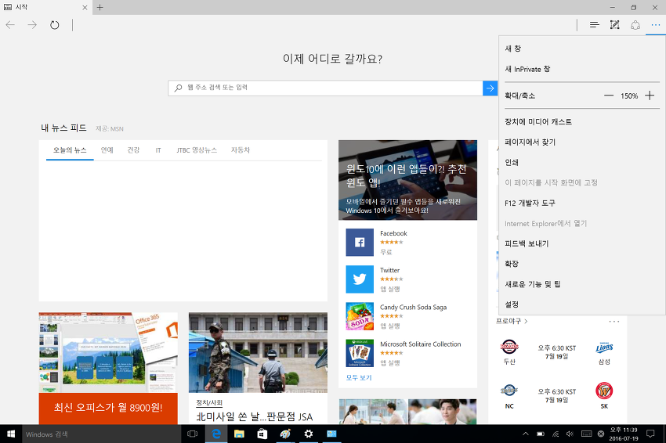This screenshot has height=443, width=666.
Task: Open the share icon in toolbar
Action: coord(635,25)
